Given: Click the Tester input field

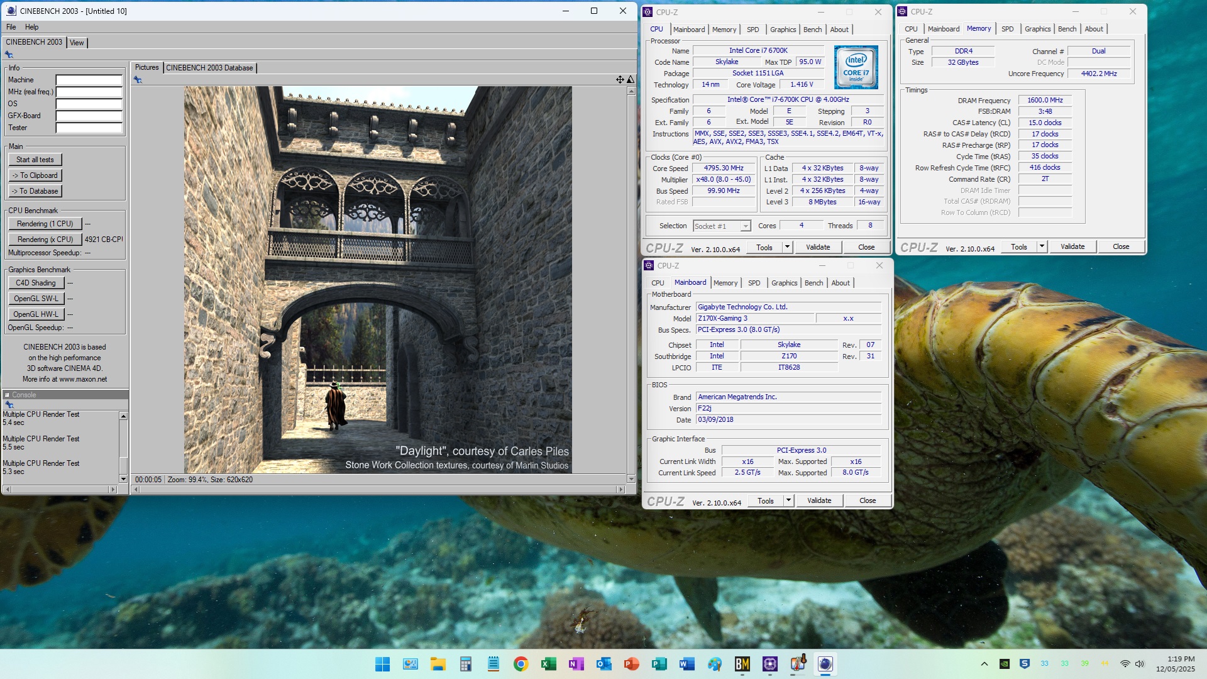Looking at the screenshot, I should [89, 128].
